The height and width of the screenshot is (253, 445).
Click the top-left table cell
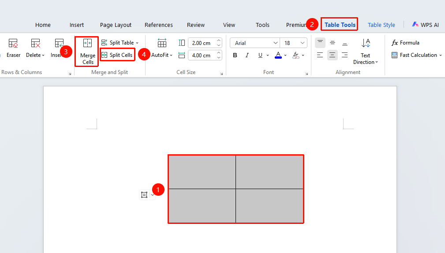[202, 172]
